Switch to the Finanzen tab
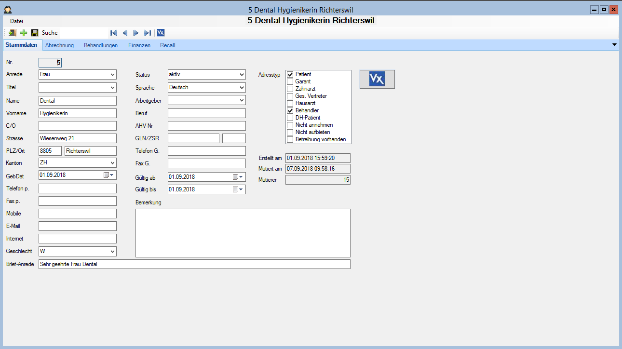The image size is (622, 349). click(x=139, y=45)
